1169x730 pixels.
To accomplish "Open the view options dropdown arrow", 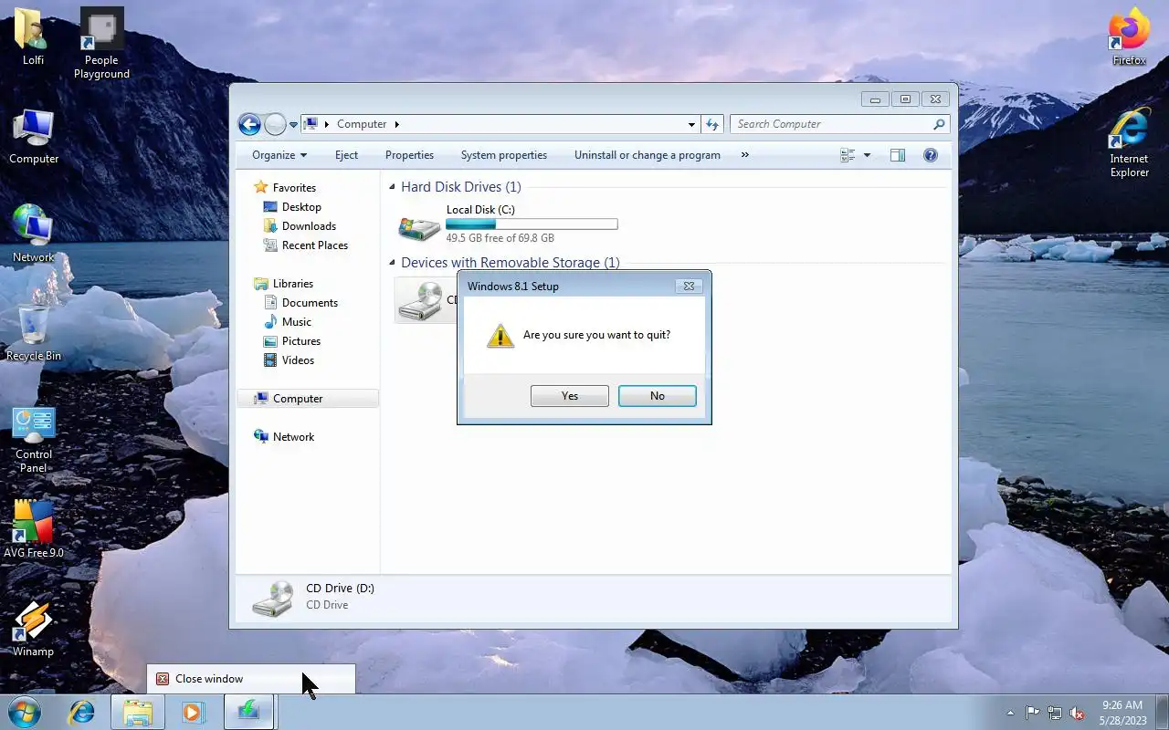I will (867, 155).
